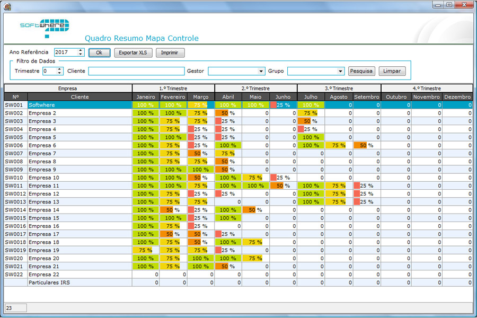Sort by the Cliente column header
477x318 pixels.
tap(79, 97)
